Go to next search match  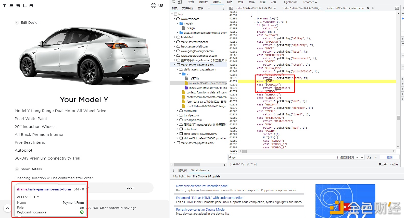click(362, 158)
